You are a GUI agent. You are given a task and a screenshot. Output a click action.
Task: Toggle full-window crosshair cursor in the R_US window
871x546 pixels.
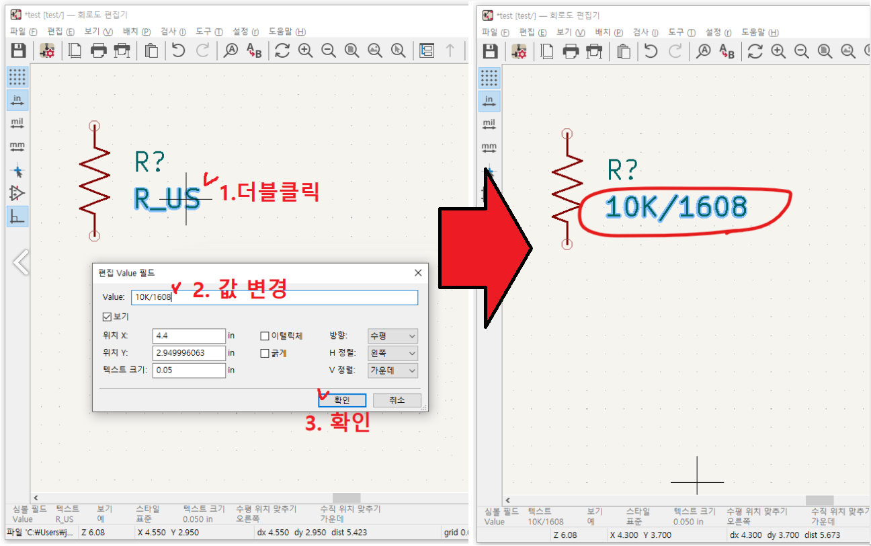(17, 171)
